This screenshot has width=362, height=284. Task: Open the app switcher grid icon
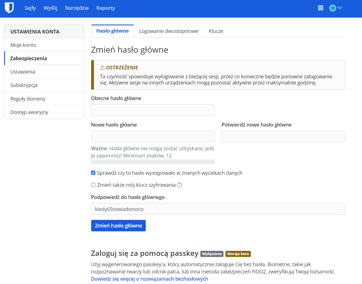pos(320,8)
